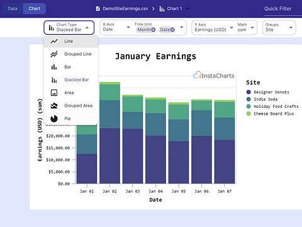The width and height of the screenshot is (302, 227).
Task: Click the DemoSiteEarnings.csv file icon
Action: pyautogui.click(x=98, y=9)
